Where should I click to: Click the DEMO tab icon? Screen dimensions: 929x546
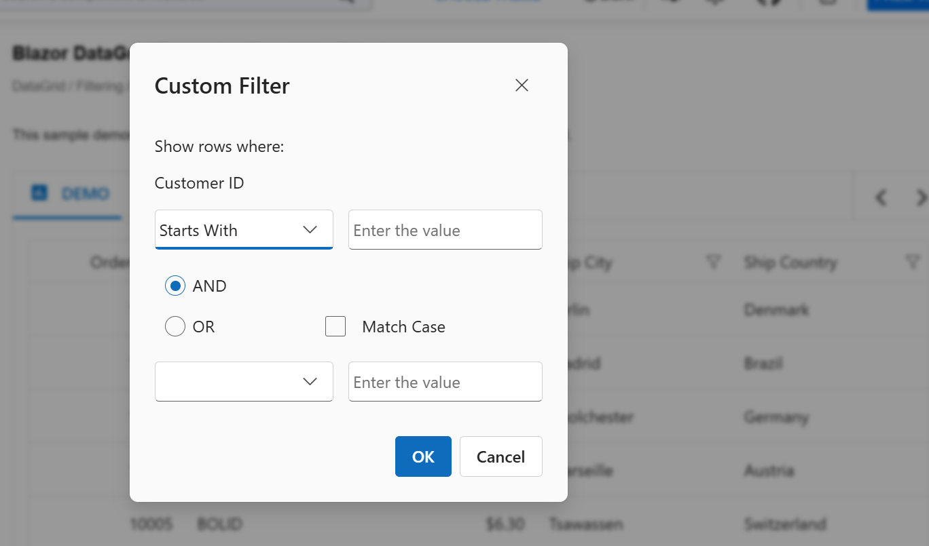coord(39,193)
